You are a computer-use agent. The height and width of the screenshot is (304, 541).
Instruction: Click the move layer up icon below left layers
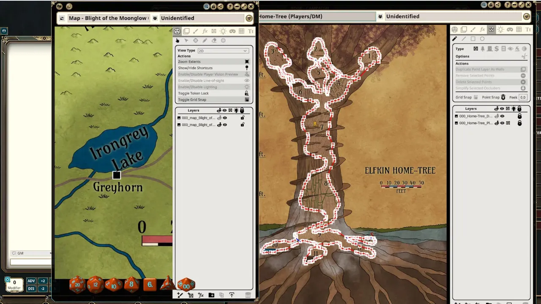click(x=232, y=295)
